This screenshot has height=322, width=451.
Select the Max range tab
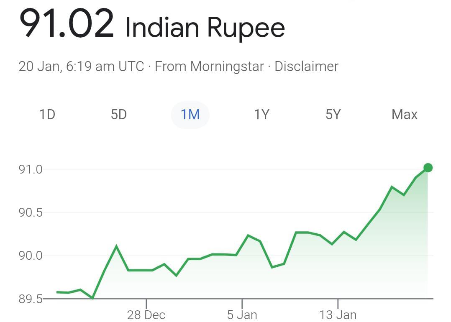tap(404, 115)
